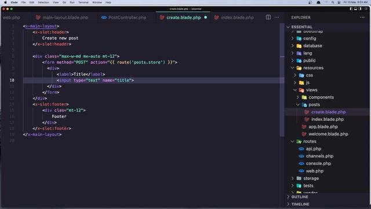The image size is (371, 209).
Task: Open create.blade.php in the Explorer tree
Action: click(x=328, y=112)
